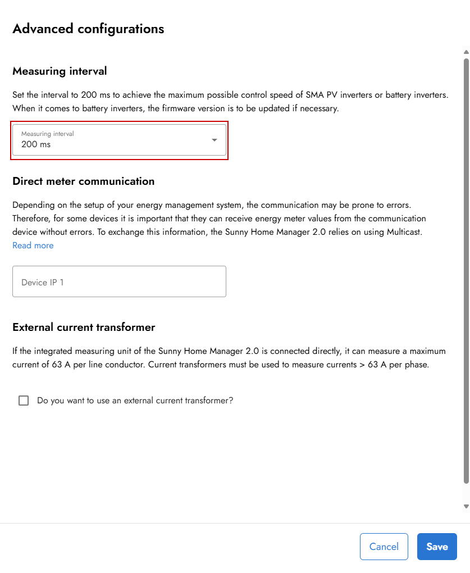Screen dimensions: 470x573
Task: Click the small 'Measuring interval' field label
Action: tap(48, 134)
